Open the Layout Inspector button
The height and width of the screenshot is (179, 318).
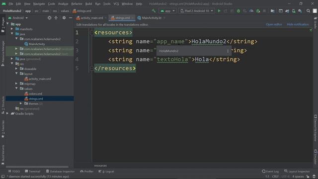297,172
